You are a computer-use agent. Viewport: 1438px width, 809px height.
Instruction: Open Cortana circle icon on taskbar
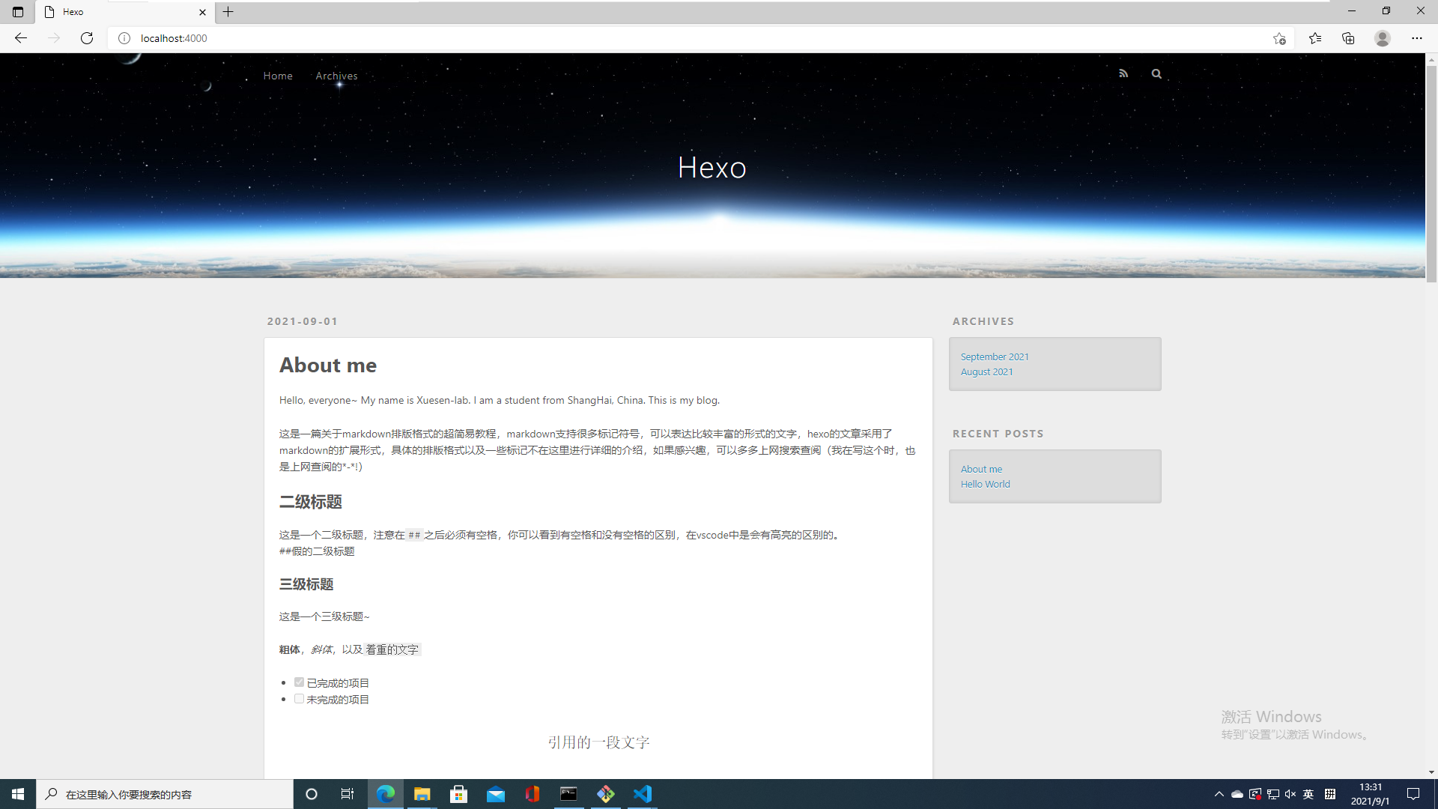(x=312, y=794)
